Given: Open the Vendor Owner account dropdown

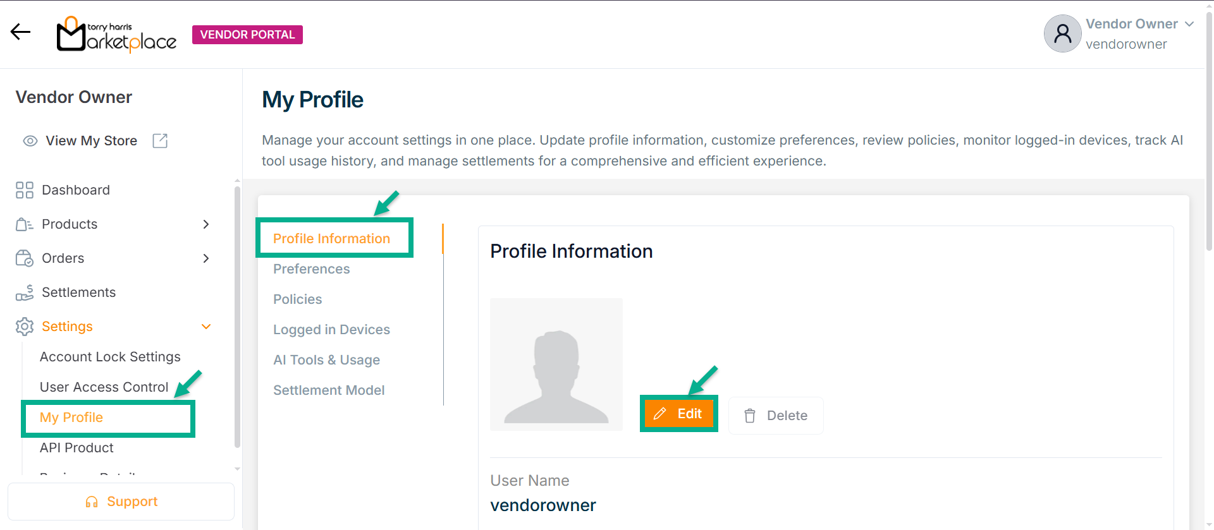Looking at the screenshot, I should coord(1189,24).
